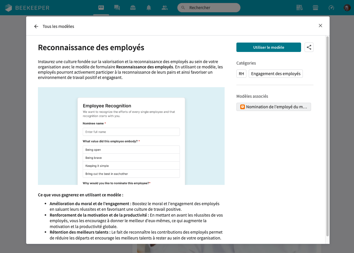Viewport: 354px width, 253px height.
Task: View notifications via the bell icon
Action: point(149,8)
